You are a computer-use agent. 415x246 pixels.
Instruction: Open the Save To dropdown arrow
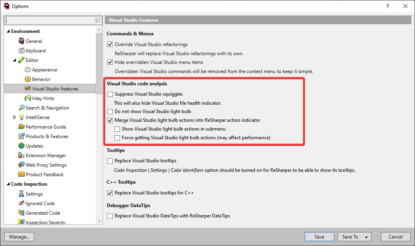click(x=366, y=237)
